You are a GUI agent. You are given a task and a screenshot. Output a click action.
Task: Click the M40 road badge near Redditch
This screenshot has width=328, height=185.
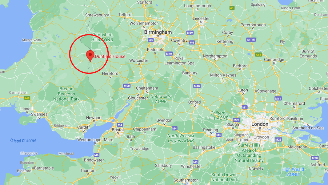click(169, 54)
